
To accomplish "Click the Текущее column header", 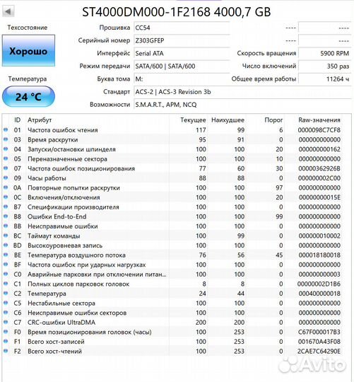I will (x=193, y=120).
